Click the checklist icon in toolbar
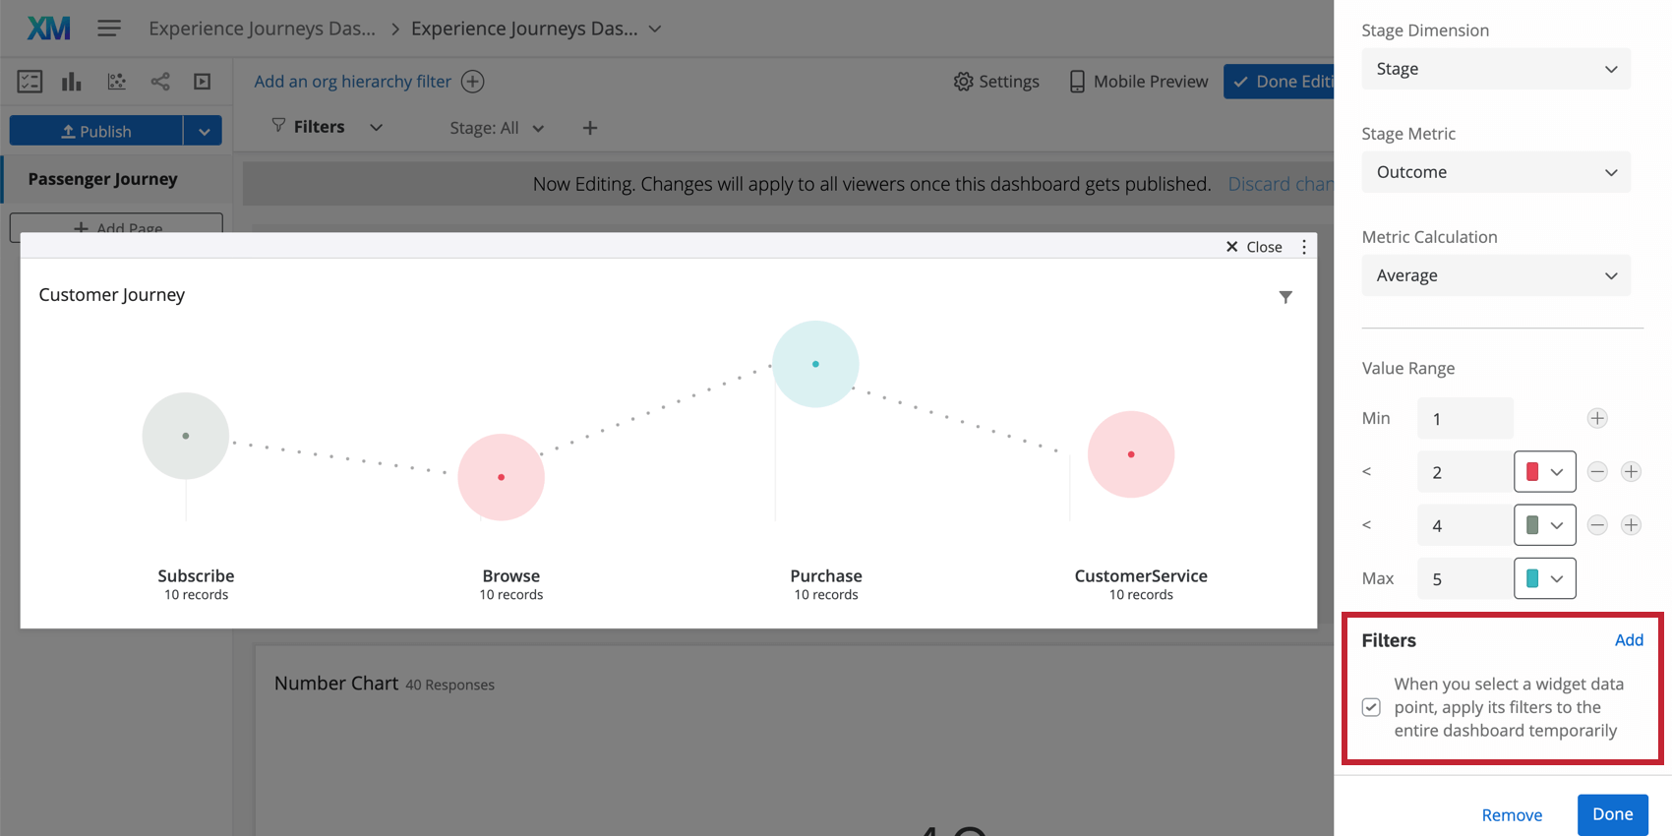1672x836 pixels. (x=30, y=82)
